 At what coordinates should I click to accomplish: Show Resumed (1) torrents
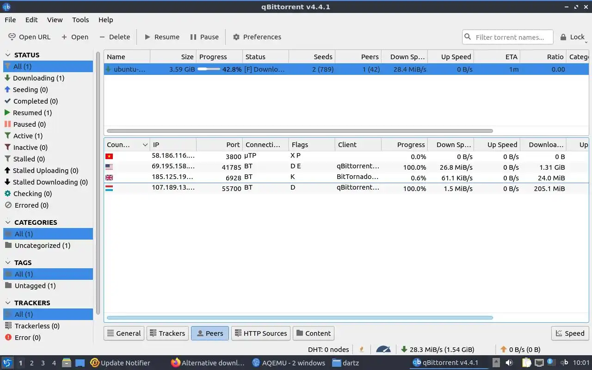tap(48, 113)
